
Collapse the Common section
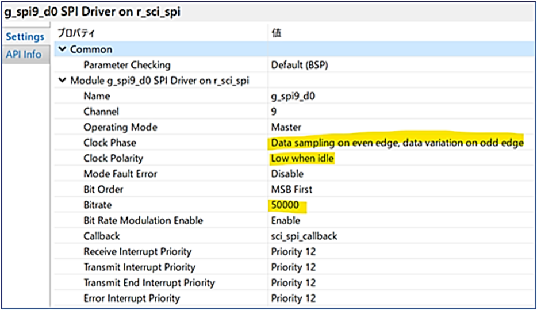[x=62, y=49]
